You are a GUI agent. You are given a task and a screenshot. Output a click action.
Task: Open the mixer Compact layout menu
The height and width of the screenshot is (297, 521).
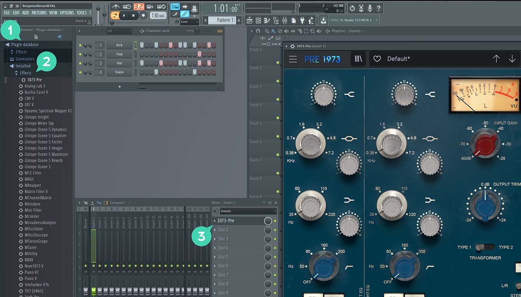[117, 203]
